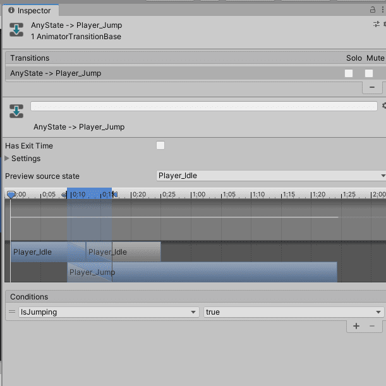Toggle the Has Exit Time checkbox
The height and width of the screenshot is (386, 386).
[160, 145]
